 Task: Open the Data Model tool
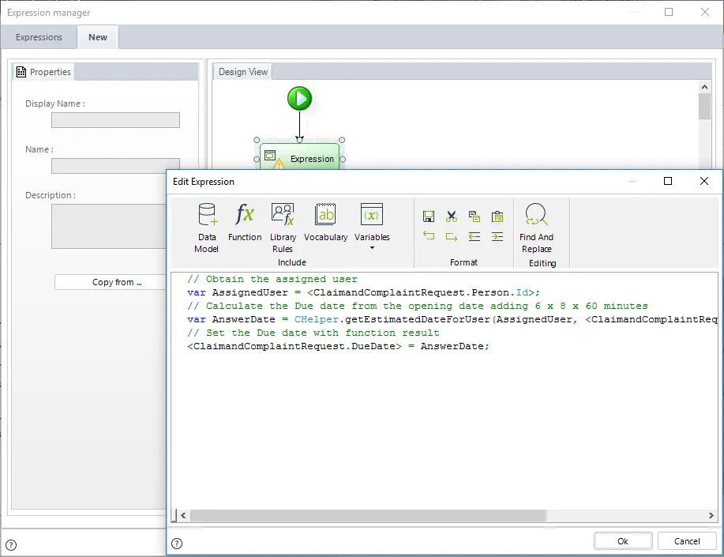click(206, 228)
